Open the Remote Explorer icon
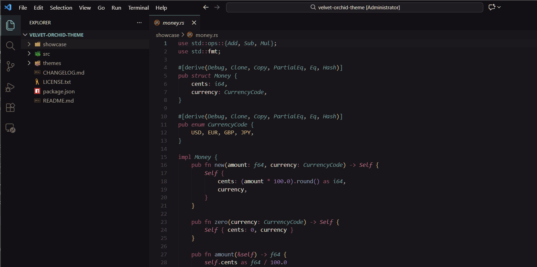The height and width of the screenshot is (267, 537). (10, 128)
